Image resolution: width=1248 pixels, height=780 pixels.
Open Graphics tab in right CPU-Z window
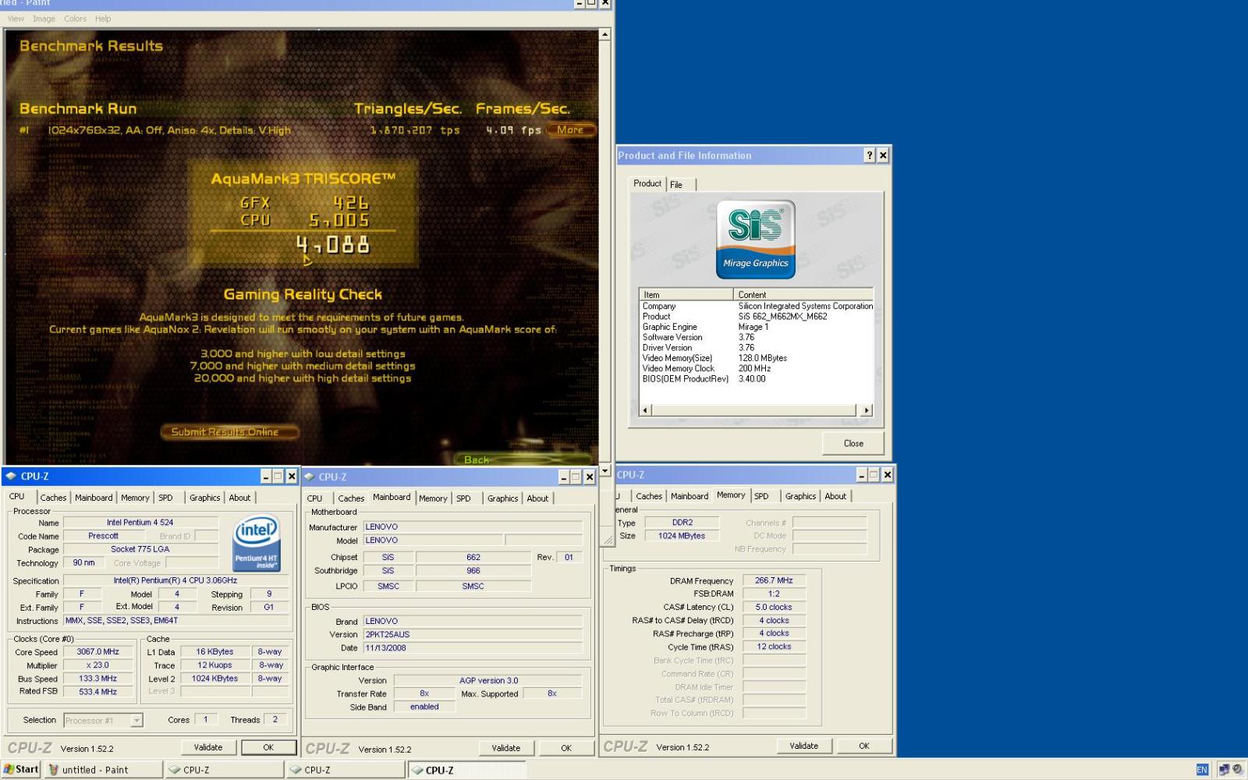click(800, 496)
